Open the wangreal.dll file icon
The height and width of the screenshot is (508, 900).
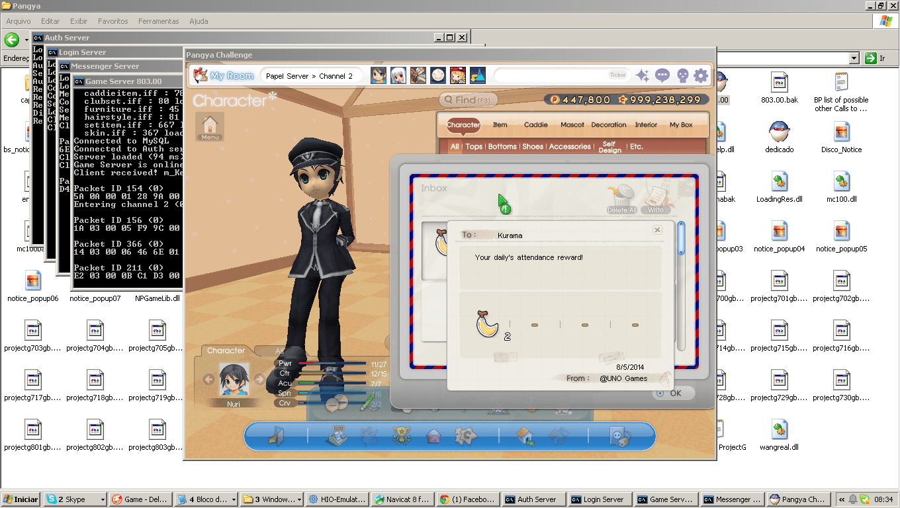(779, 434)
